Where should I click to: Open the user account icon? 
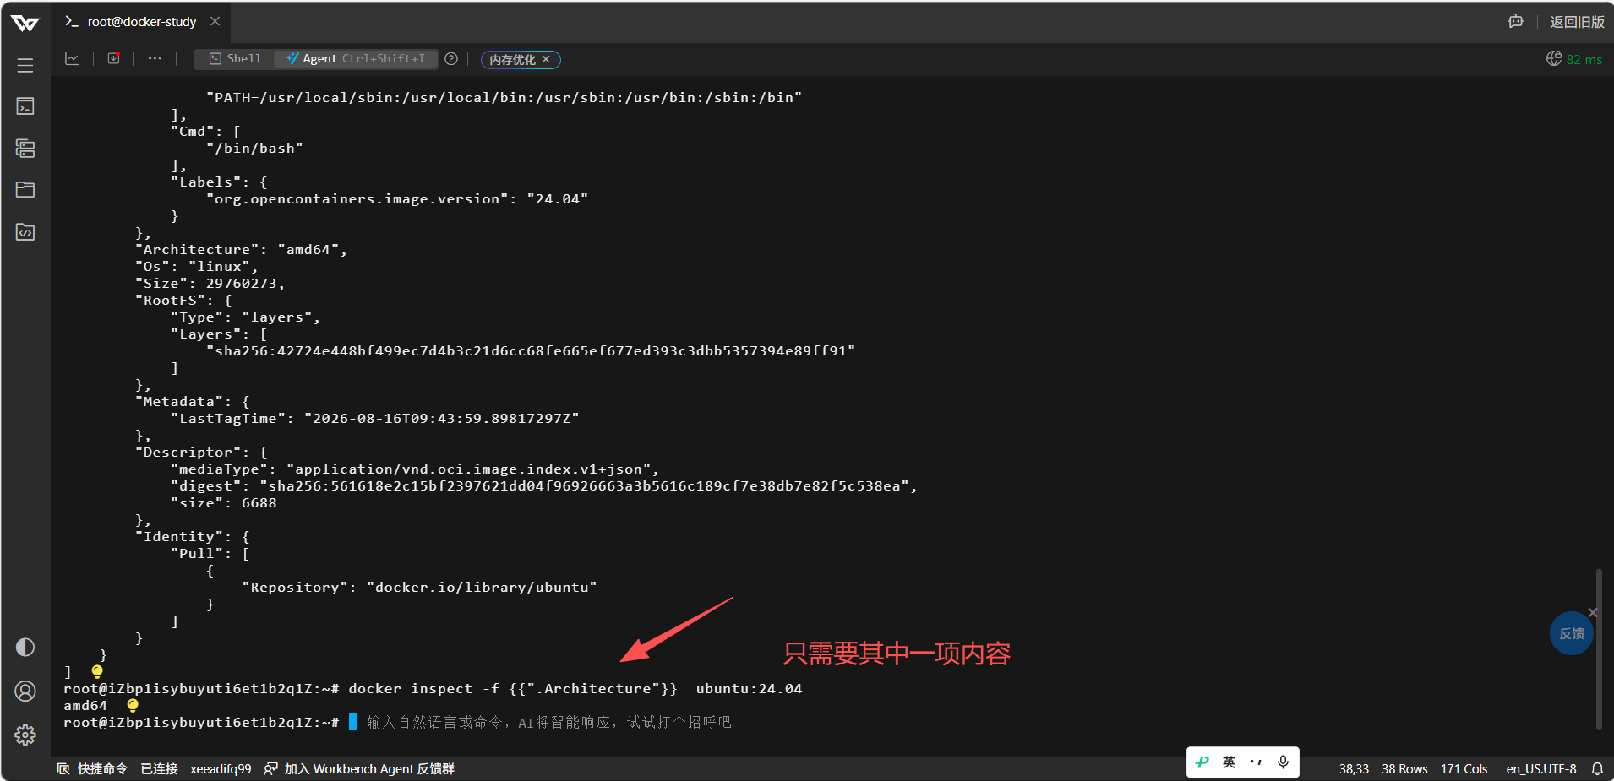[x=25, y=692]
